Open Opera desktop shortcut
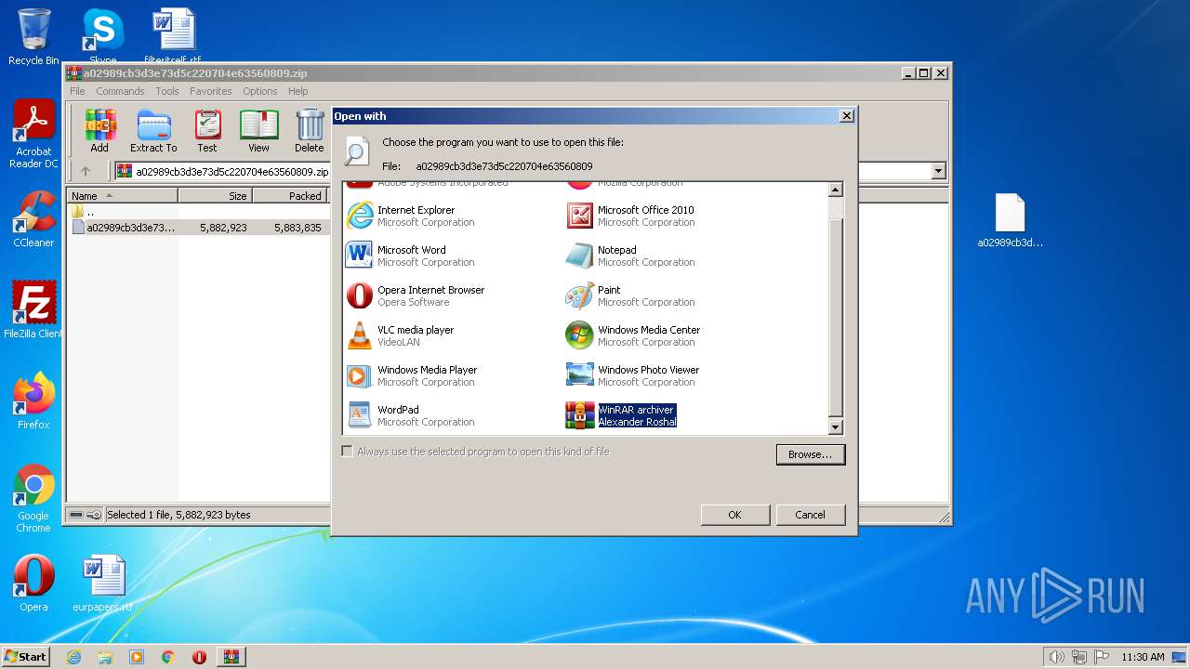The height and width of the screenshot is (669, 1190). point(33,584)
